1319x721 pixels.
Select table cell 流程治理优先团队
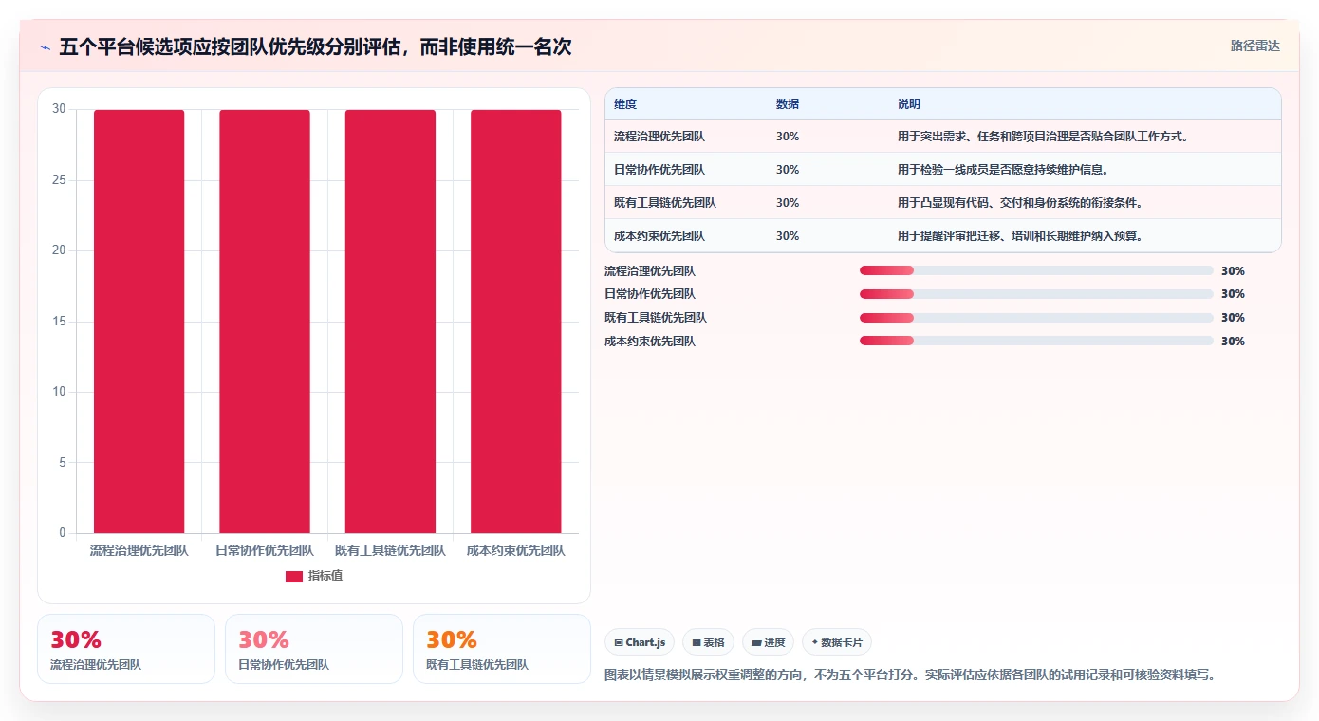659,137
